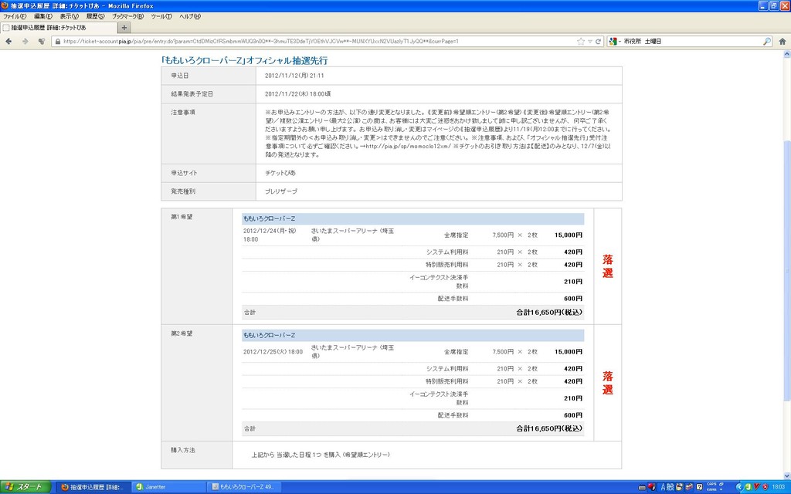Image resolution: width=791 pixels, height=494 pixels.
Task: Open the Google search engine selector
Action: tap(614, 42)
